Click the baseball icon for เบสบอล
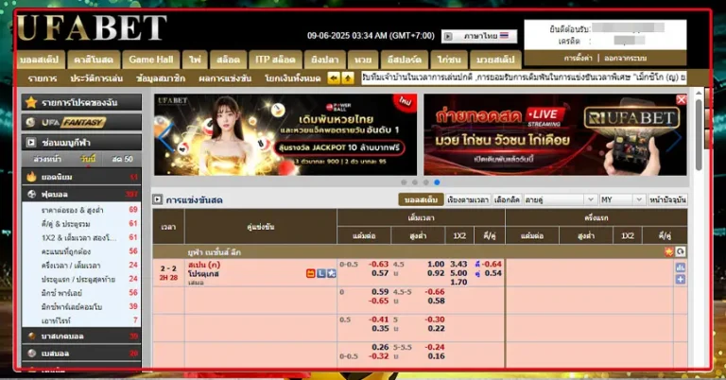The width and height of the screenshot is (726, 380). click(x=31, y=354)
